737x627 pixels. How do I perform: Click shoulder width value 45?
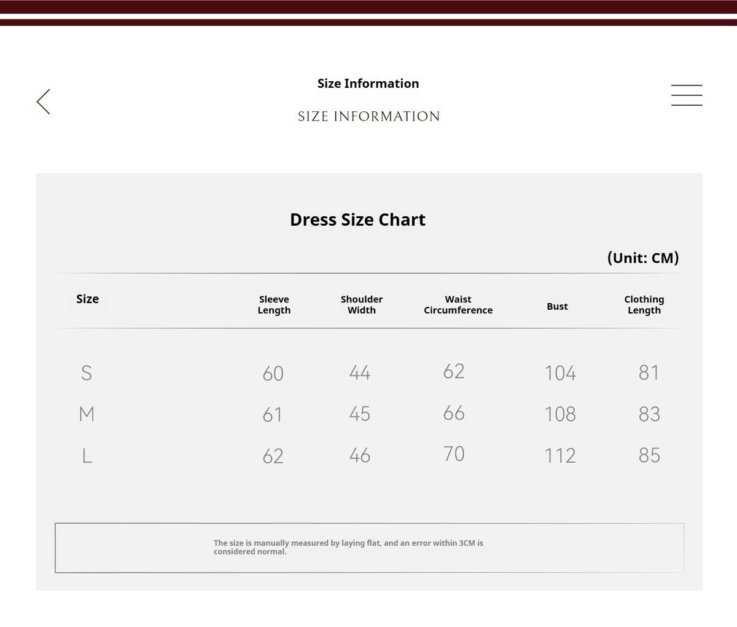click(360, 414)
